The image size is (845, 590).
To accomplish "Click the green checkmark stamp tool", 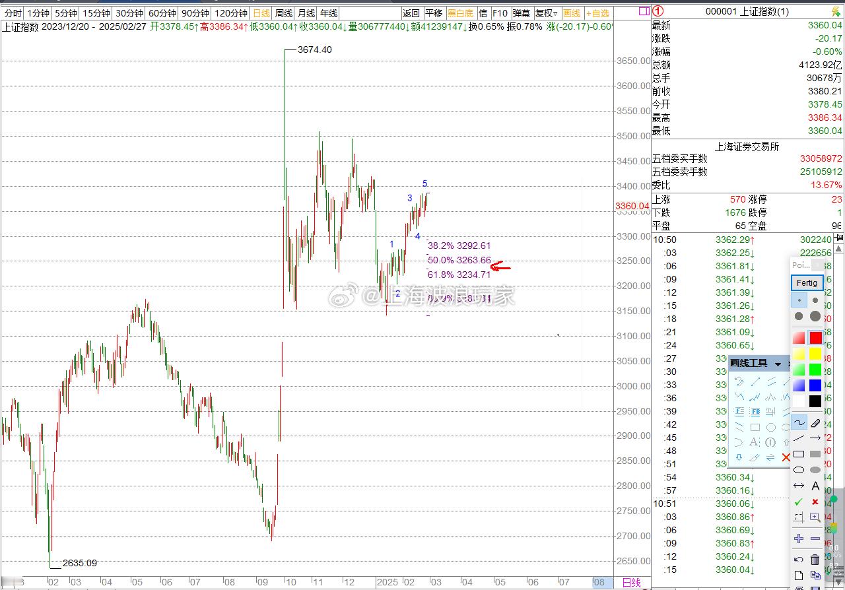I will [799, 502].
